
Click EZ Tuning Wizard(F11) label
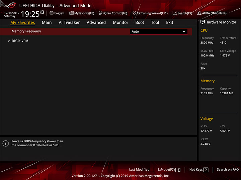[152, 13]
